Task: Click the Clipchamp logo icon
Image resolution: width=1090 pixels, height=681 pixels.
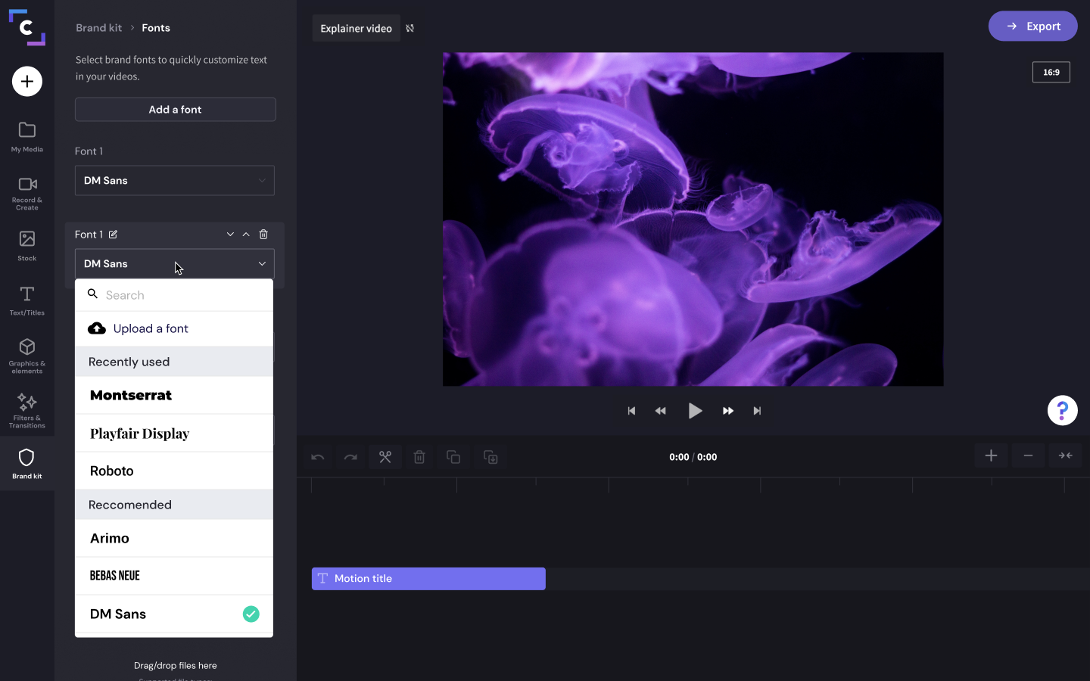Action: pos(26,27)
